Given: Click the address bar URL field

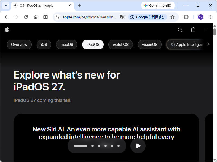Looking at the screenshot, I should (89, 17).
